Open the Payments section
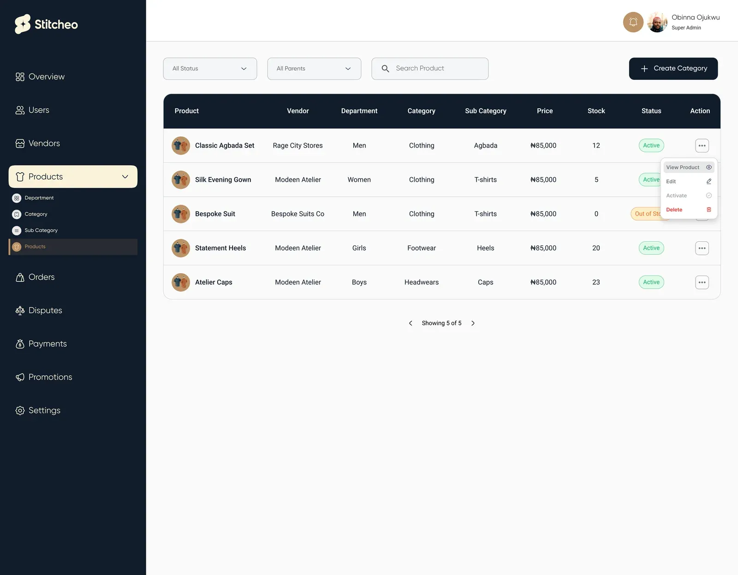 (41, 344)
